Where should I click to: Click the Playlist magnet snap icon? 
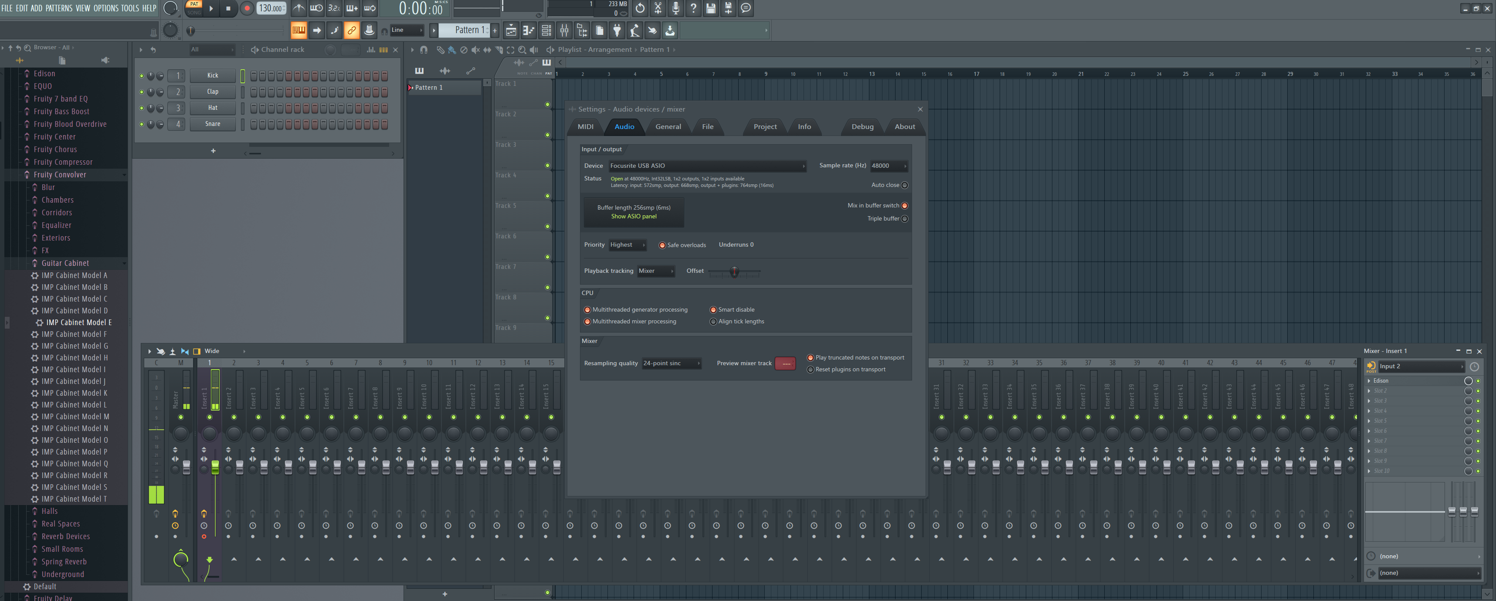coord(424,50)
